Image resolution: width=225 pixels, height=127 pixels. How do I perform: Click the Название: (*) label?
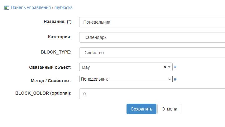pyautogui.click(x=58, y=22)
